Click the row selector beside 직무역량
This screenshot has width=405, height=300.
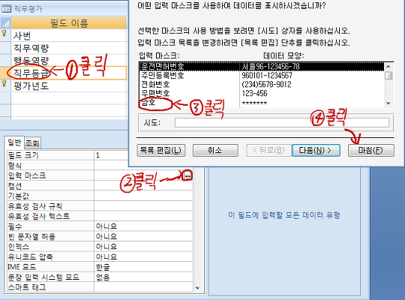5,48
